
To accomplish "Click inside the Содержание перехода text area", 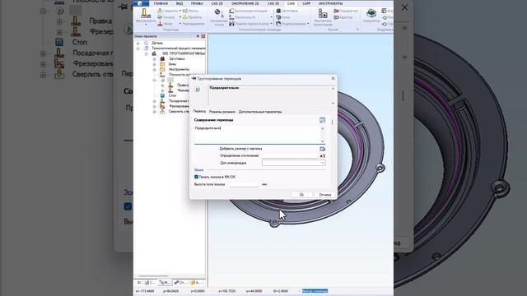I will [x=257, y=134].
